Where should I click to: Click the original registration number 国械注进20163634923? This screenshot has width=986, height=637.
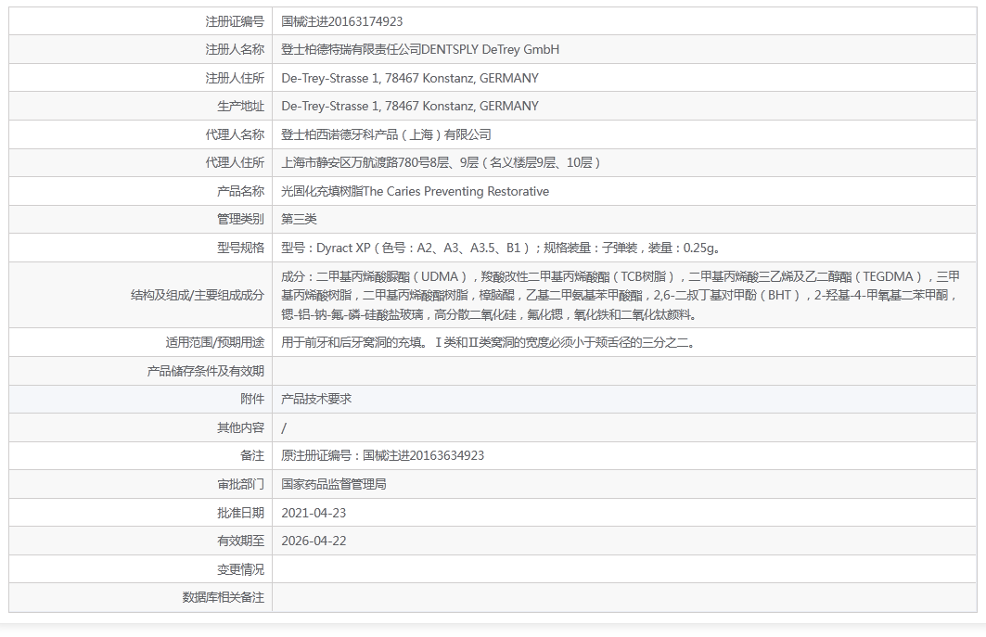pyautogui.click(x=383, y=456)
